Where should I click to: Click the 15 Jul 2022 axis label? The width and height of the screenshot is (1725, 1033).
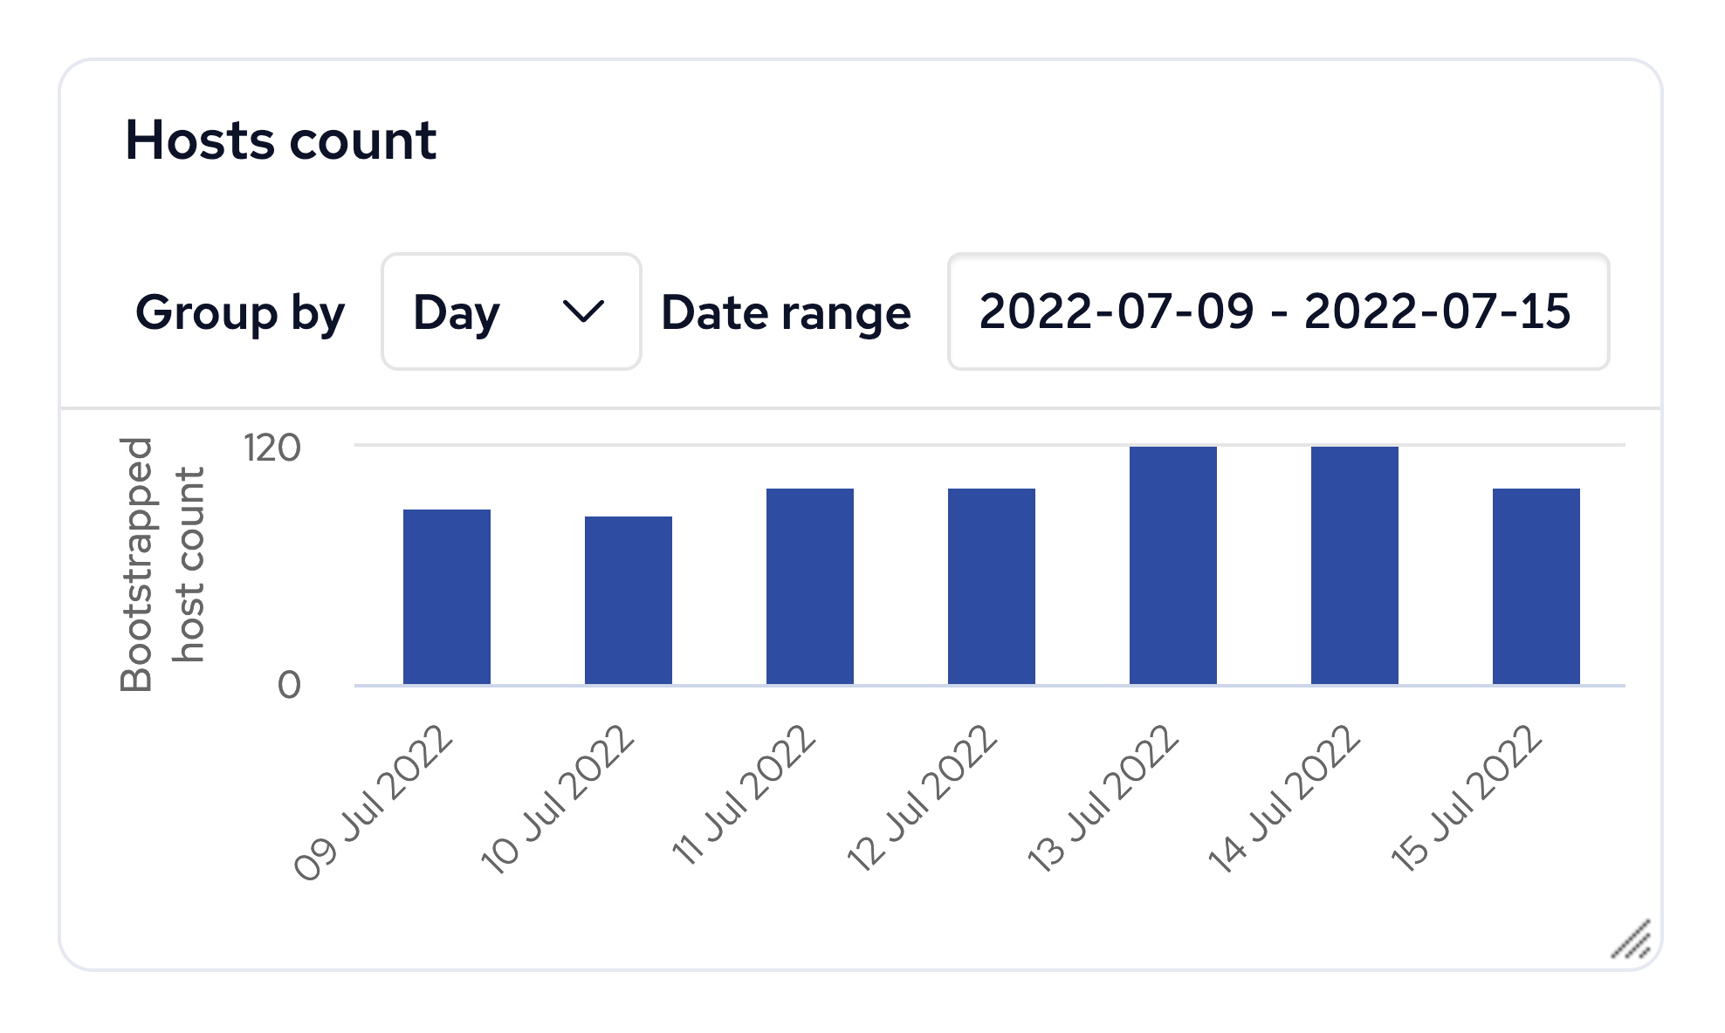point(1467,799)
